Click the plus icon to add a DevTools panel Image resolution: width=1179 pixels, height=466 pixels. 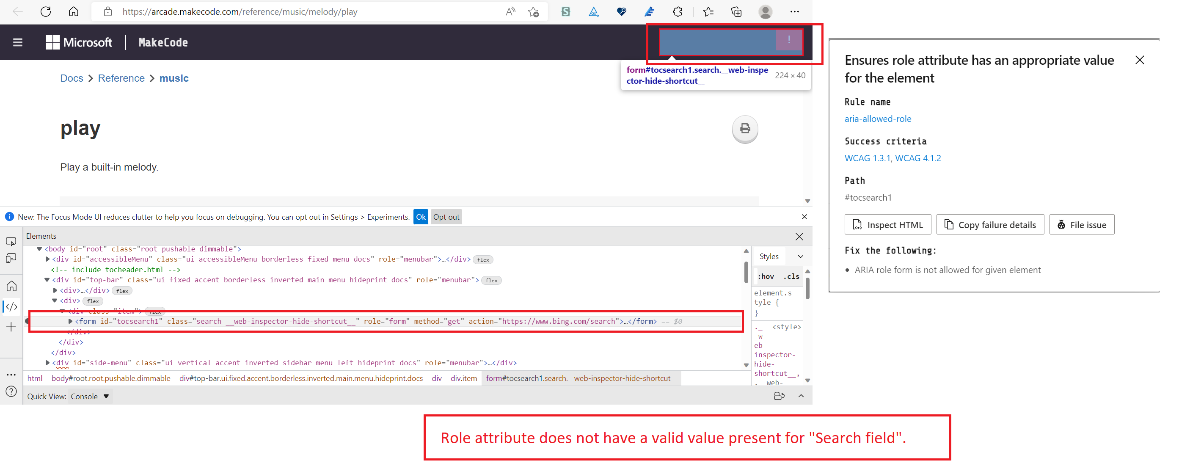point(11,326)
